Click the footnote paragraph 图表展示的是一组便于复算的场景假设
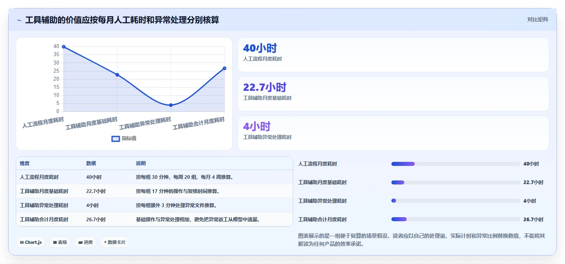This screenshot has height=264, width=565. (x=421, y=240)
